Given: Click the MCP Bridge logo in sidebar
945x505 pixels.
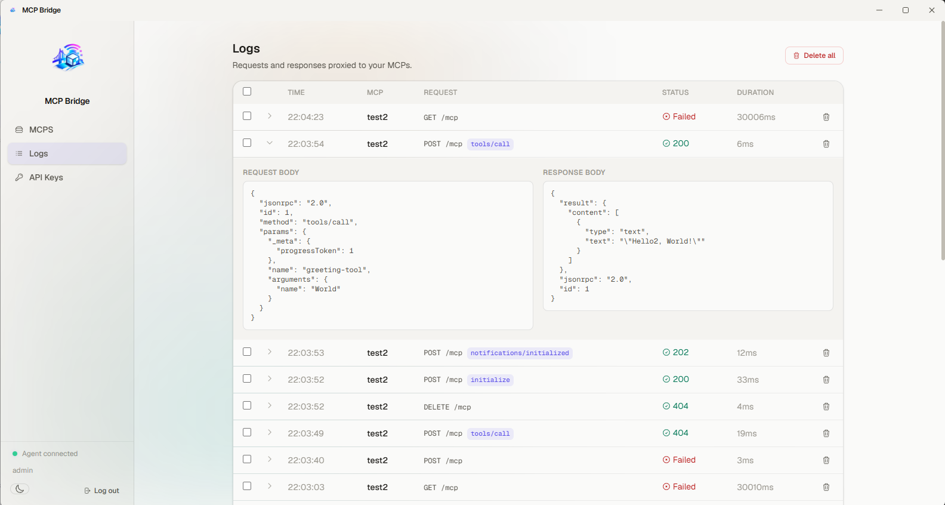Looking at the screenshot, I should coord(68,58).
